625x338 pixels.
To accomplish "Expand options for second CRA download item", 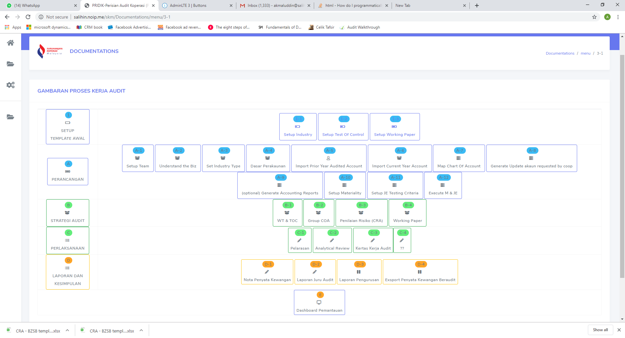I will point(141,331).
